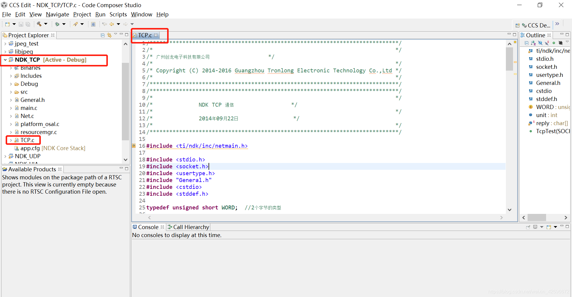Screen dimensions: 572x297
Task: Select main.c in Project Explorer
Action: pos(29,108)
